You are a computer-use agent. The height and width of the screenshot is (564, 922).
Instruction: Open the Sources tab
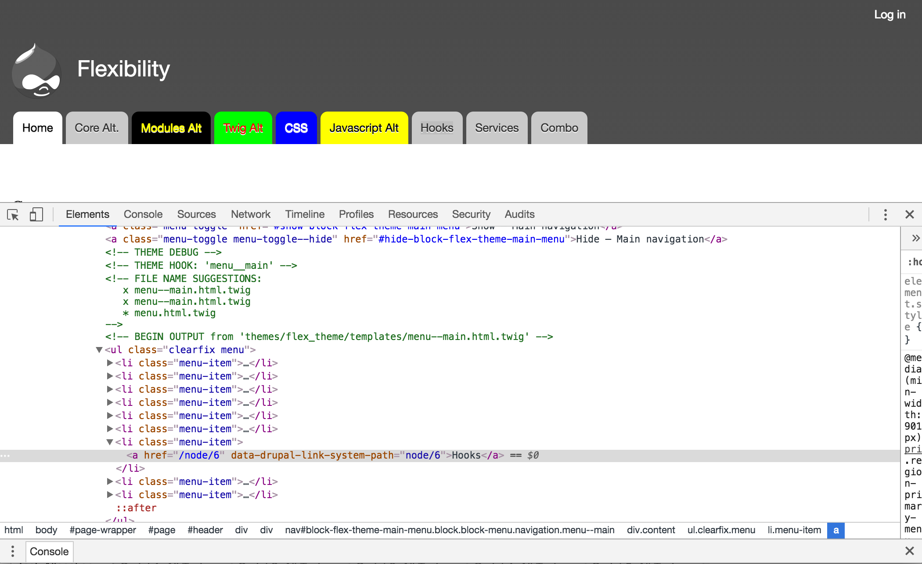[196, 214]
